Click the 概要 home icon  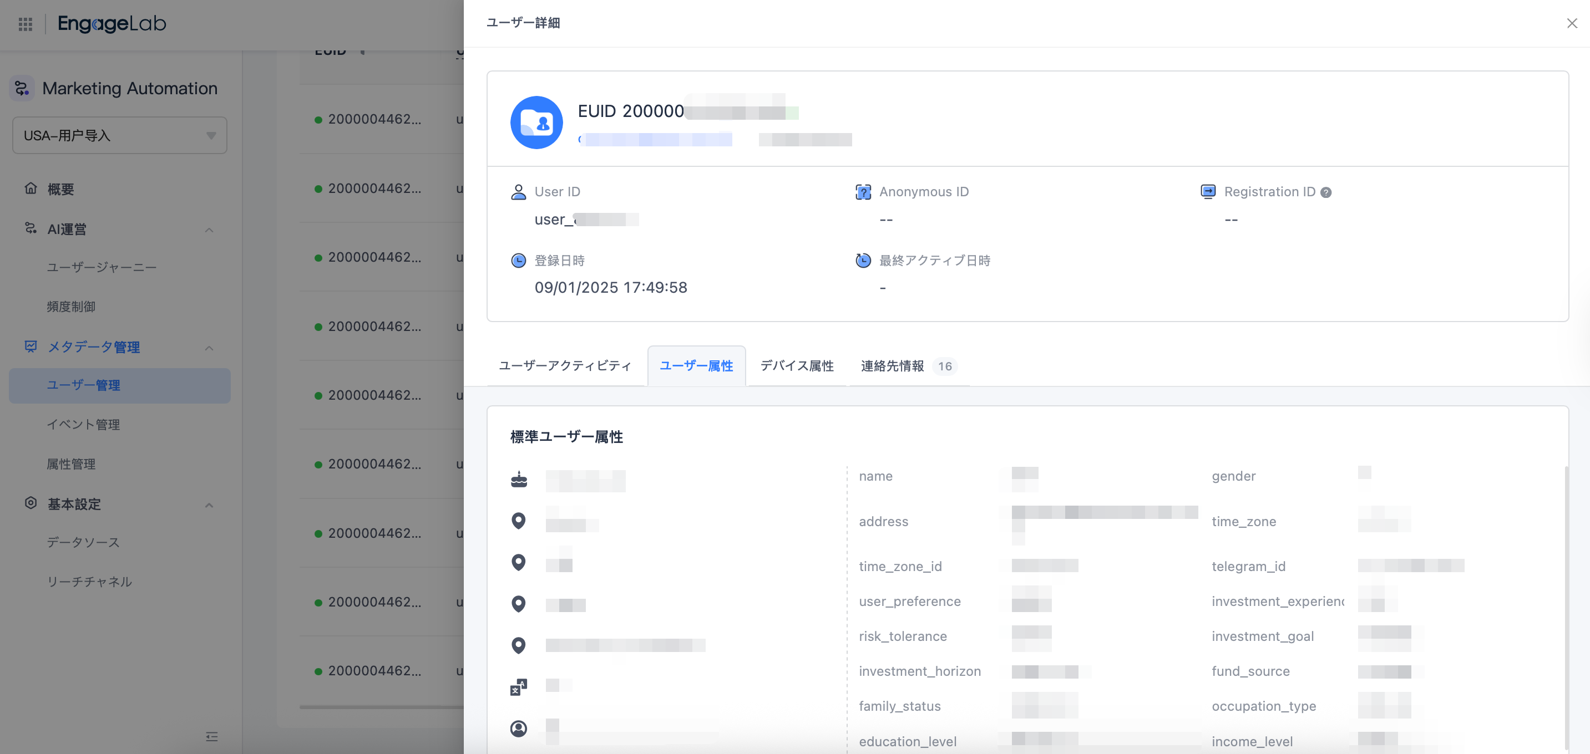(x=31, y=188)
